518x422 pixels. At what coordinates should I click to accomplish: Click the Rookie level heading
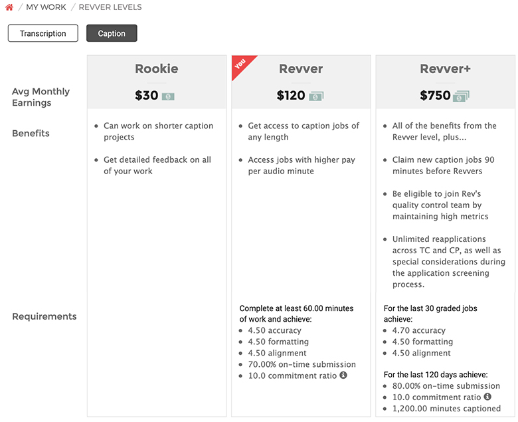point(157,68)
